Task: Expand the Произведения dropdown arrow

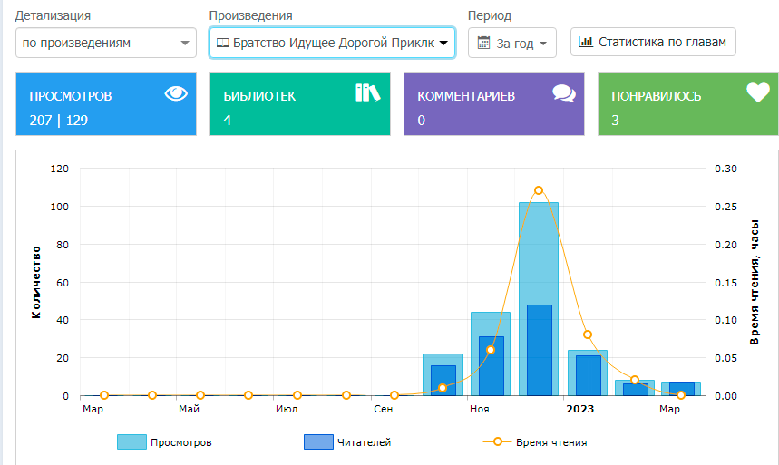Action: tap(443, 43)
